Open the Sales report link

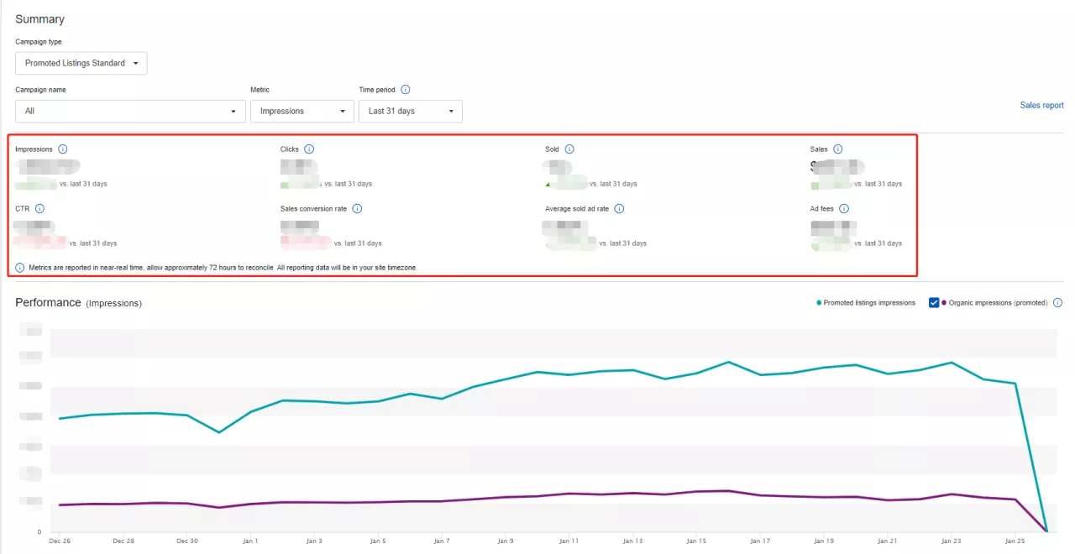coord(1041,106)
